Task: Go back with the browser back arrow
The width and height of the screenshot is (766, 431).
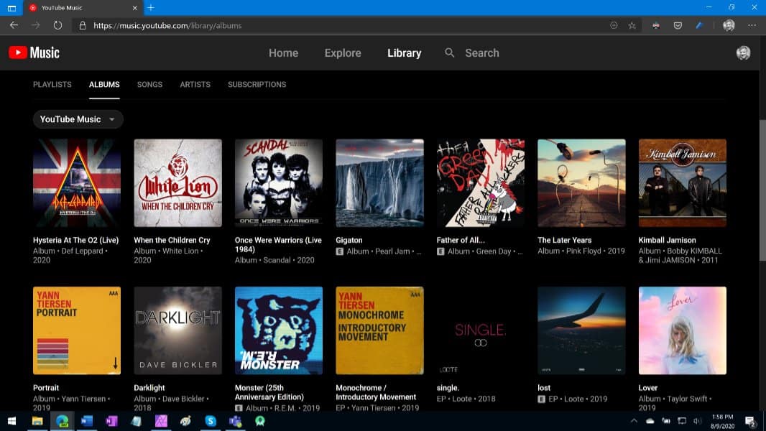Action: click(14, 25)
